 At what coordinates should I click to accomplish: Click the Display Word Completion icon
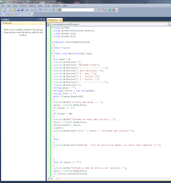(16, 14)
